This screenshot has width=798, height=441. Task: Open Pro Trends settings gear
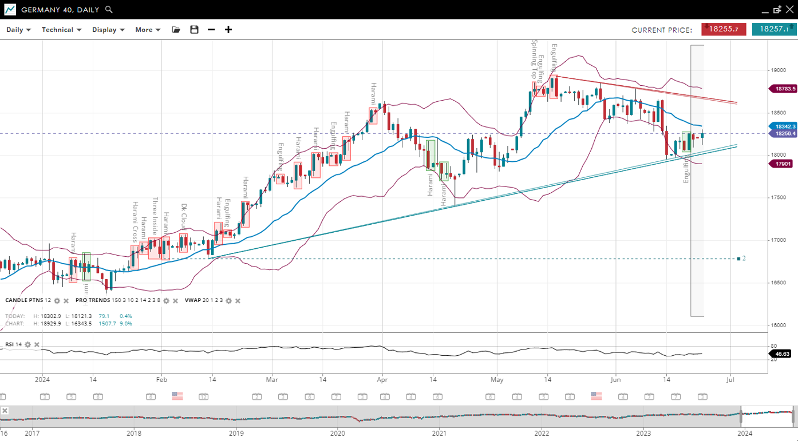coord(166,301)
